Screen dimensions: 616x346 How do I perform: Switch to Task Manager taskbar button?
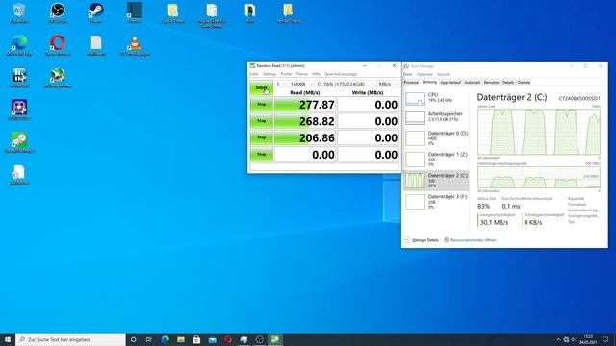tap(244, 339)
